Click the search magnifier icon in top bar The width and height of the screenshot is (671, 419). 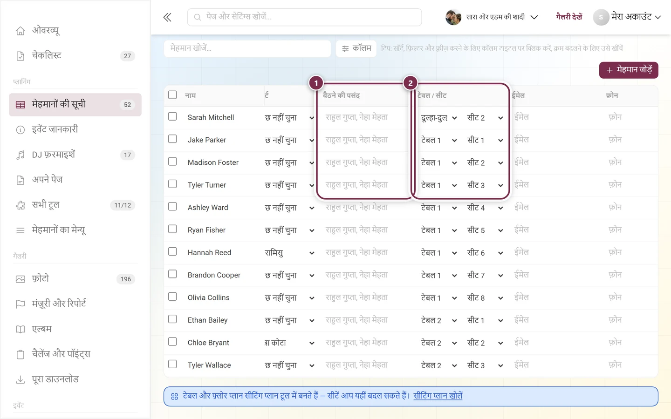click(x=198, y=17)
